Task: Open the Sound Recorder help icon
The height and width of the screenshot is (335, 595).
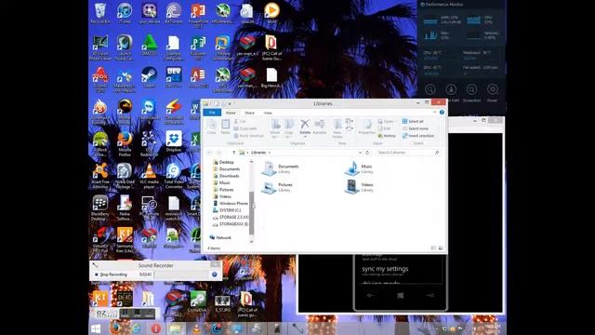Action: [x=215, y=275]
